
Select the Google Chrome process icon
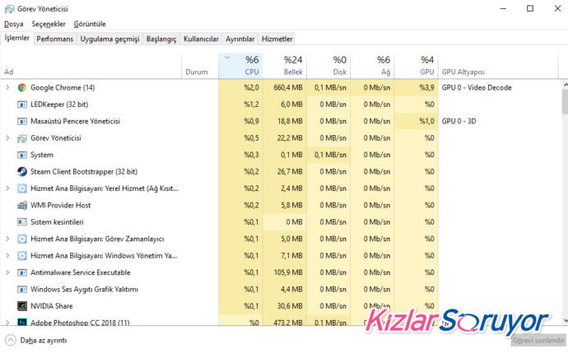tap(22, 87)
